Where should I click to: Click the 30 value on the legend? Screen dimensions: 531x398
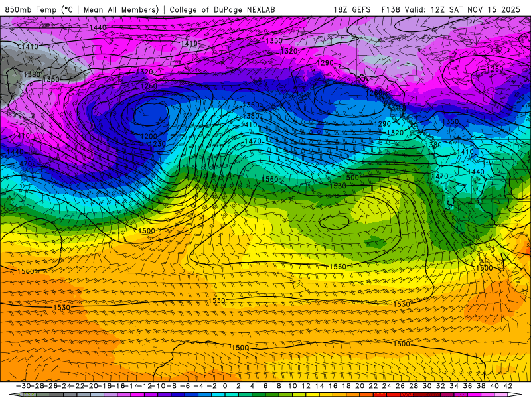point(427,386)
